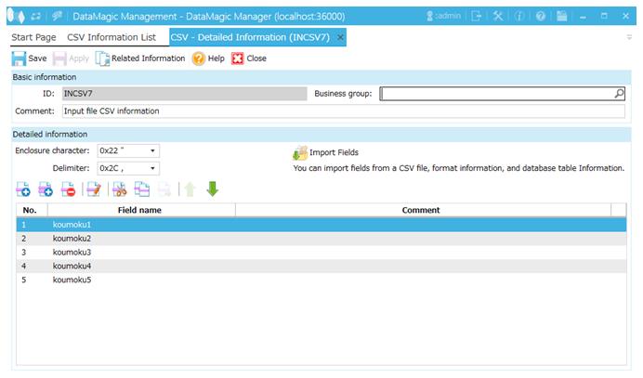
Task: Switch to the Start Page tab
Action: (33, 36)
